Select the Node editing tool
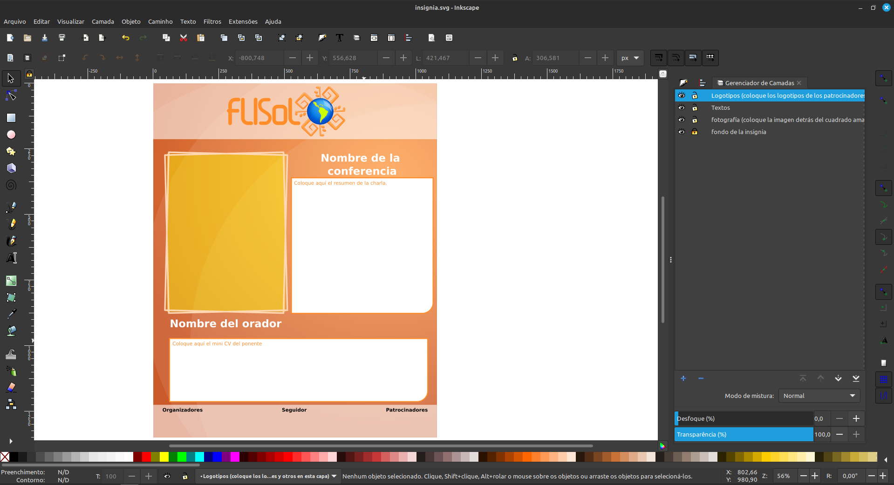The image size is (894, 485). (x=11, y=96)
